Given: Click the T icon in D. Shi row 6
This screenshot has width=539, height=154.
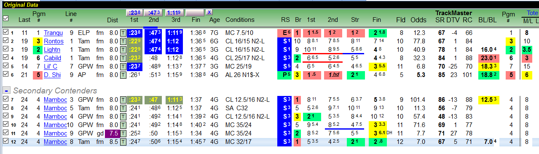Looking at the screenshot, I should tap(123, 74).
